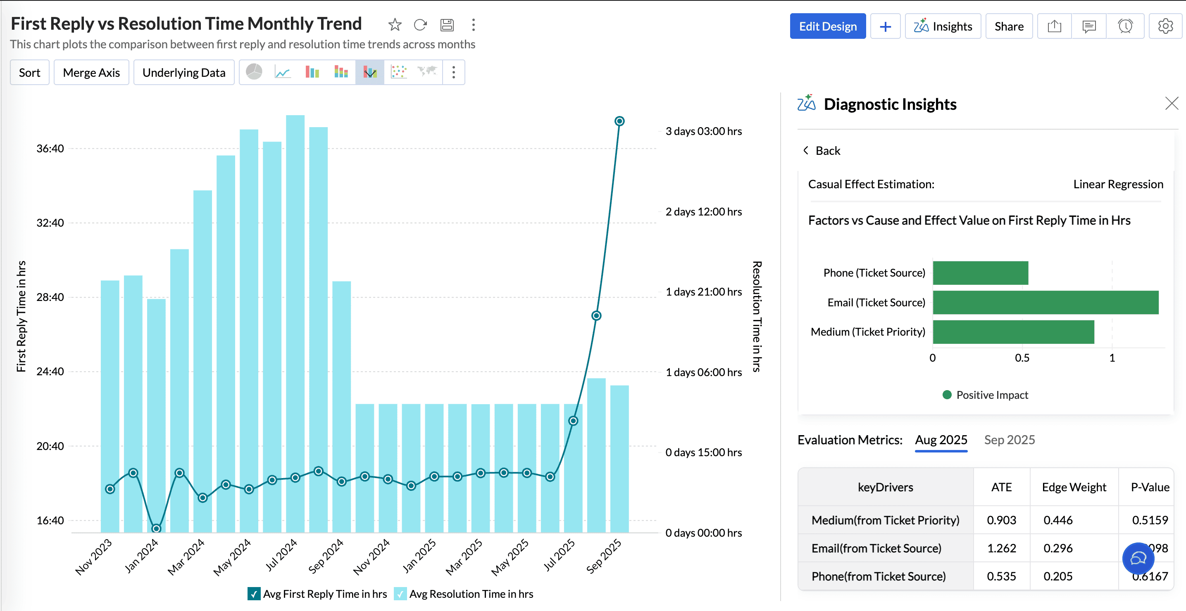1186x611 pixels.
Task: Select the map chart type icon
Action: click(x=427, y=72)
